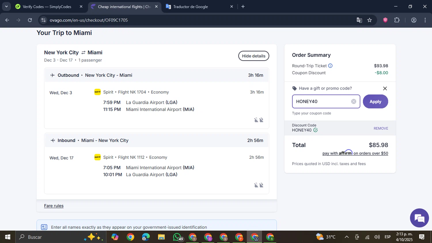The width and height of the screenshot is (432, 243).
Task: Close the Traductor de Google tab
Action: [x=232, y=7]
